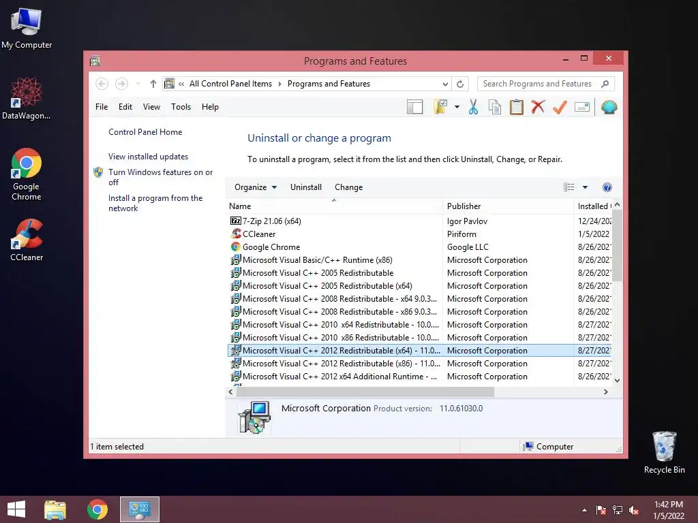698x523 pixels.
Task: Click the change view icon
Action: [x=568, y=187]
